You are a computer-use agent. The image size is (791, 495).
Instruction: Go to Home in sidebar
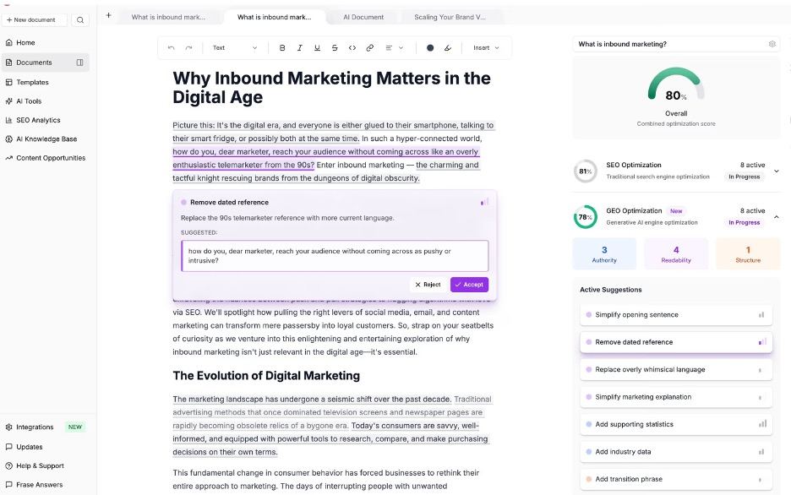[25, 43]
